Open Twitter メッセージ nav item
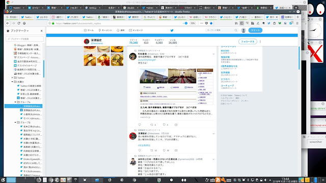 (x=136, y=30)
